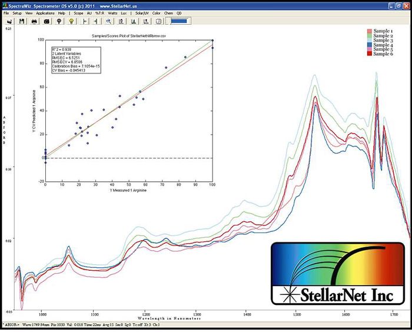Viewport: 412px width, 332px height.
Task: Click the 'Y Measured 1 Arginine' axis label
Action: coord(128,190)
